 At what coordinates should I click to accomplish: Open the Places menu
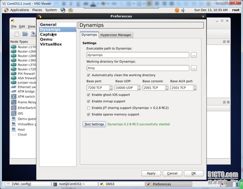click(x=37, y=10)
